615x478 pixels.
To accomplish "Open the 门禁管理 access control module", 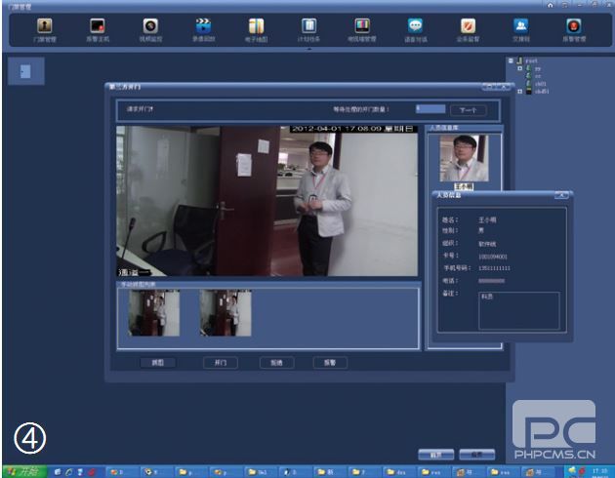I will click(45, 28).
